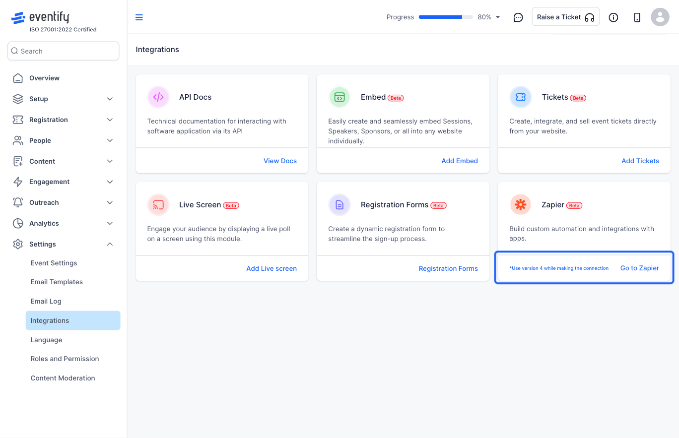Open the mobile device preview icon
Image resolution: width=679 pixels, height=438 pixels.
click(637, 17)
